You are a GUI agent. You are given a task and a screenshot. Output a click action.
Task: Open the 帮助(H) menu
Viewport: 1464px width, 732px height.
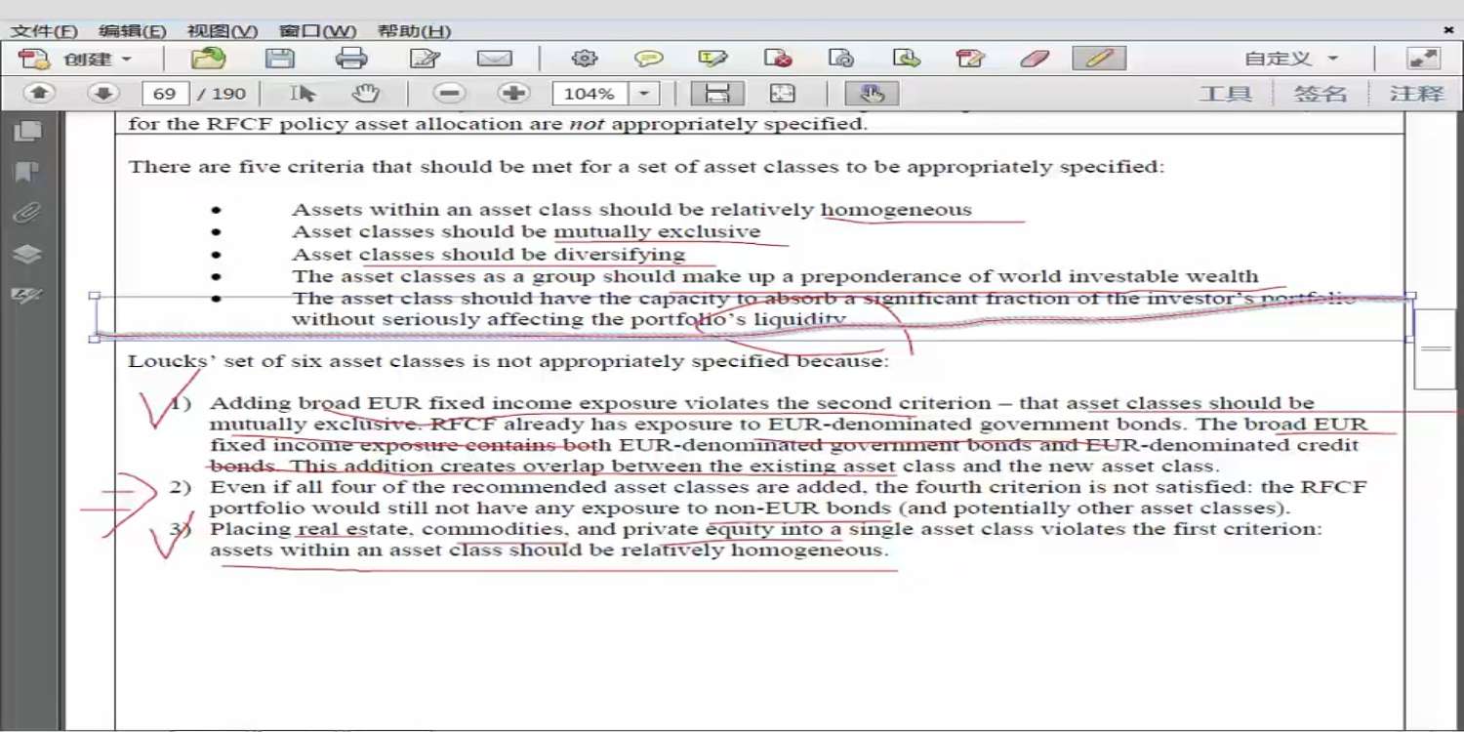(415, 31)
